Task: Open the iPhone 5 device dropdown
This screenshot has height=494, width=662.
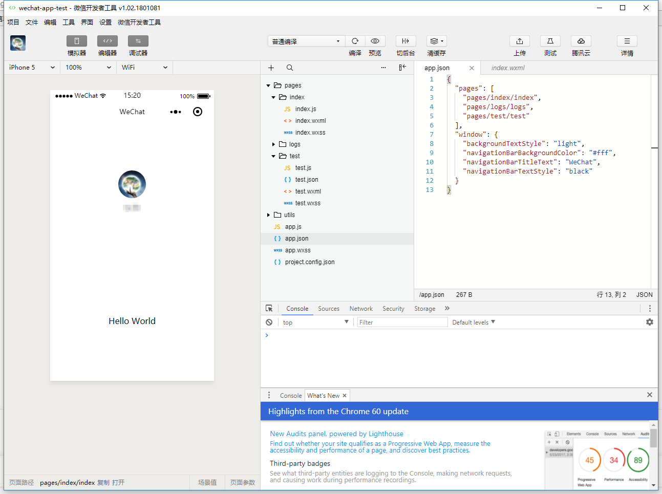Action: (x=32, y=68)
